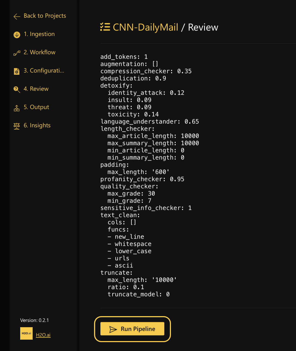Viewport: 296px width, 351px height.
Task: Click the Output upload icon in sidebar
Action: pos(17,108)
